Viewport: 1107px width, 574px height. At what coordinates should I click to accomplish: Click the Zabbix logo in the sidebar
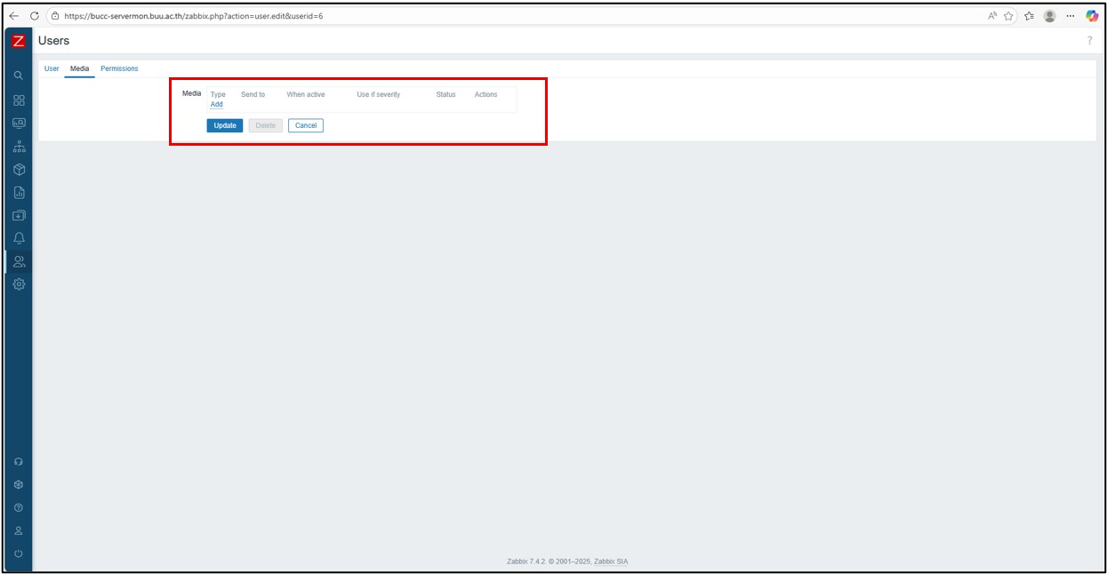tap(19, 41)
